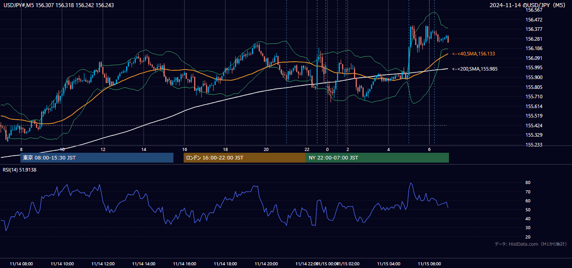The height and width of the screenshot is (268, 572).
Task: Click the 155.614 price axis label
Action: coord(534,106)
